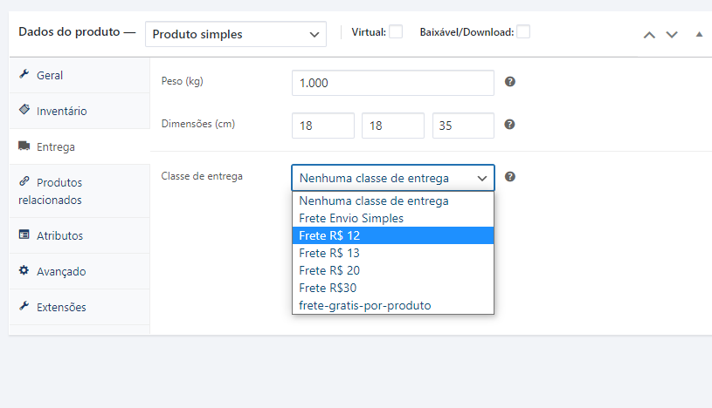Move the product data panel down
The image size is (712, 408).
click(672, 35)
